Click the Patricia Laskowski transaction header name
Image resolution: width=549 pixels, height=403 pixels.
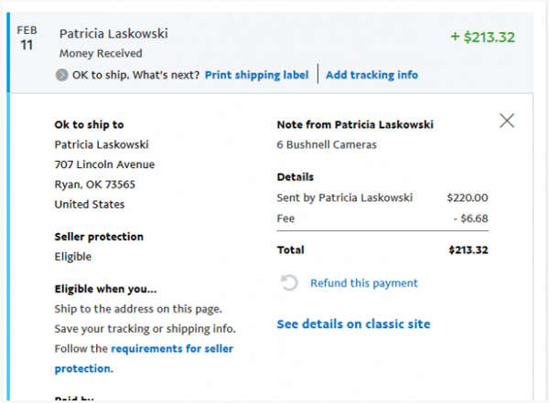(113, 34)
